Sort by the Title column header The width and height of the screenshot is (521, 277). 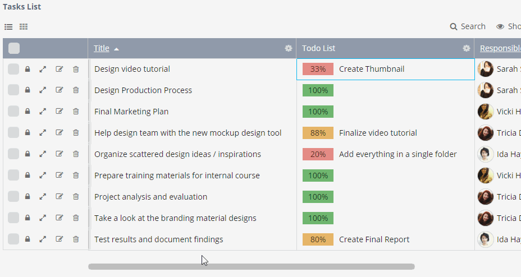(102, 48)
